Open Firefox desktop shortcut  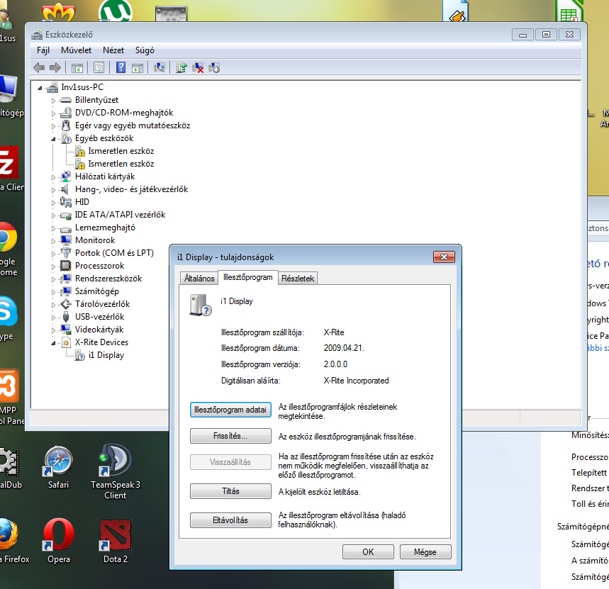[11, 542]
